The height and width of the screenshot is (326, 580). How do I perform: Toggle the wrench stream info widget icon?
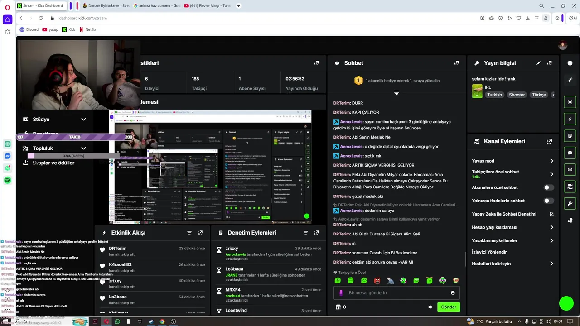point(570,203)
